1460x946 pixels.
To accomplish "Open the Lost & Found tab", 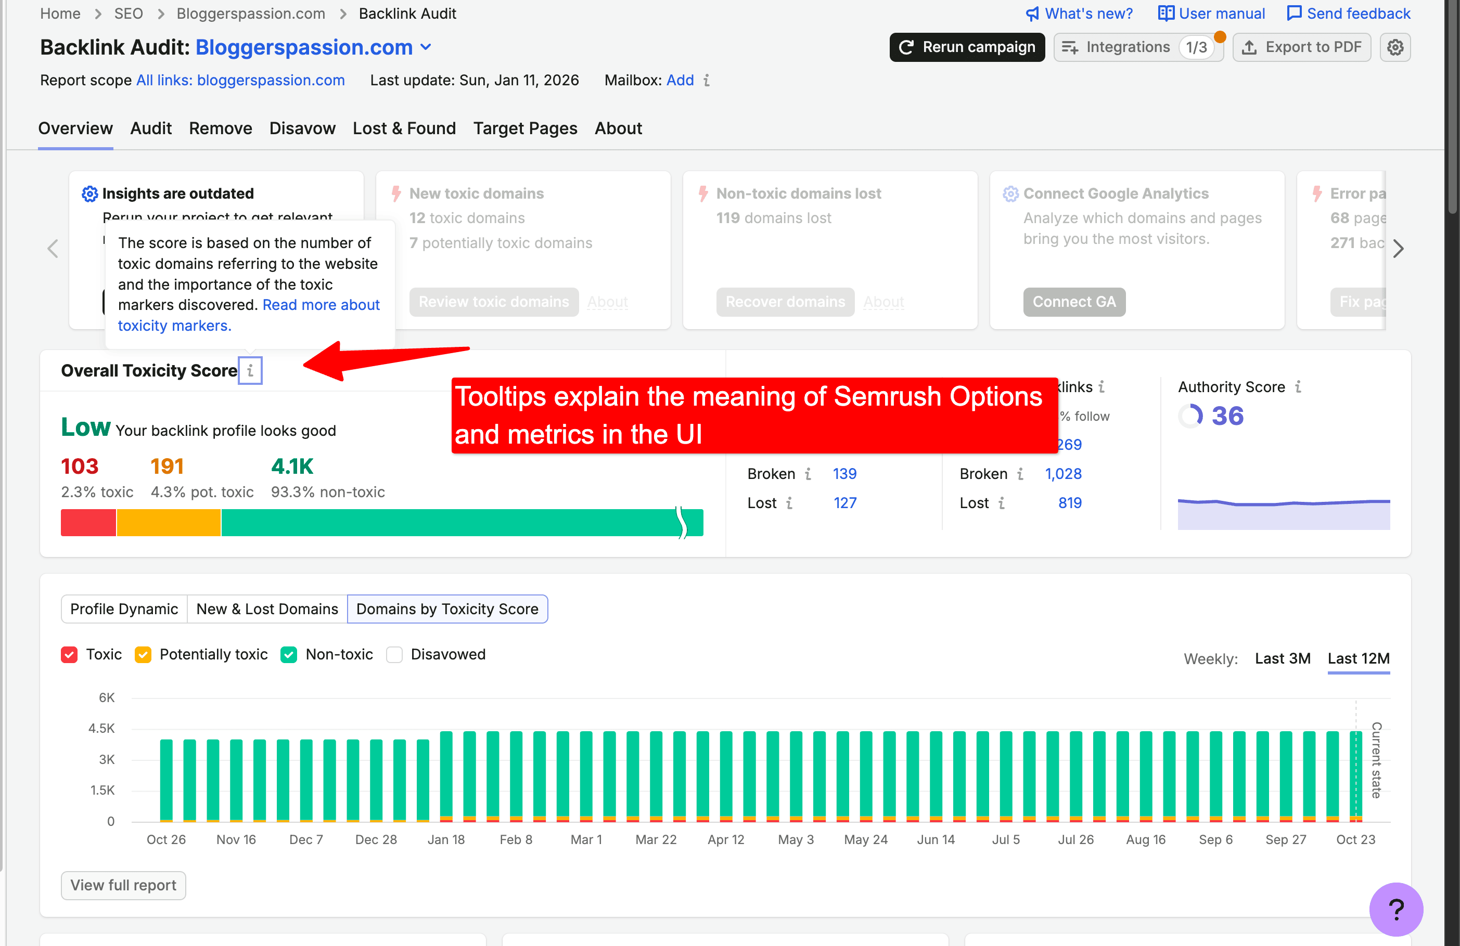I will pyautogui.click(x=404, y=128).
